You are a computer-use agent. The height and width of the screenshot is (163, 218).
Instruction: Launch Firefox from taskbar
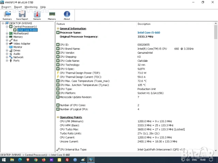point(44,160)
